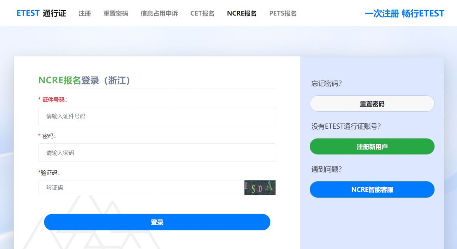This screenshot has width=457, height=249.
Task: Click into the 密码 input field
Action: pos(157,153)
